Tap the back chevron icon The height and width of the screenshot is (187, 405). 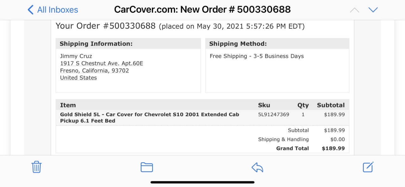pyautogui.click(x=30, y=10)
